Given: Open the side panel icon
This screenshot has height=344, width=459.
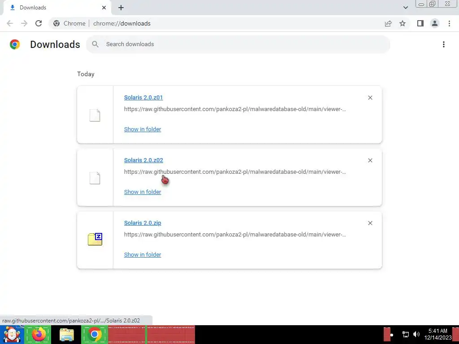Looking at the screenshot, I should tap(420, 23).
